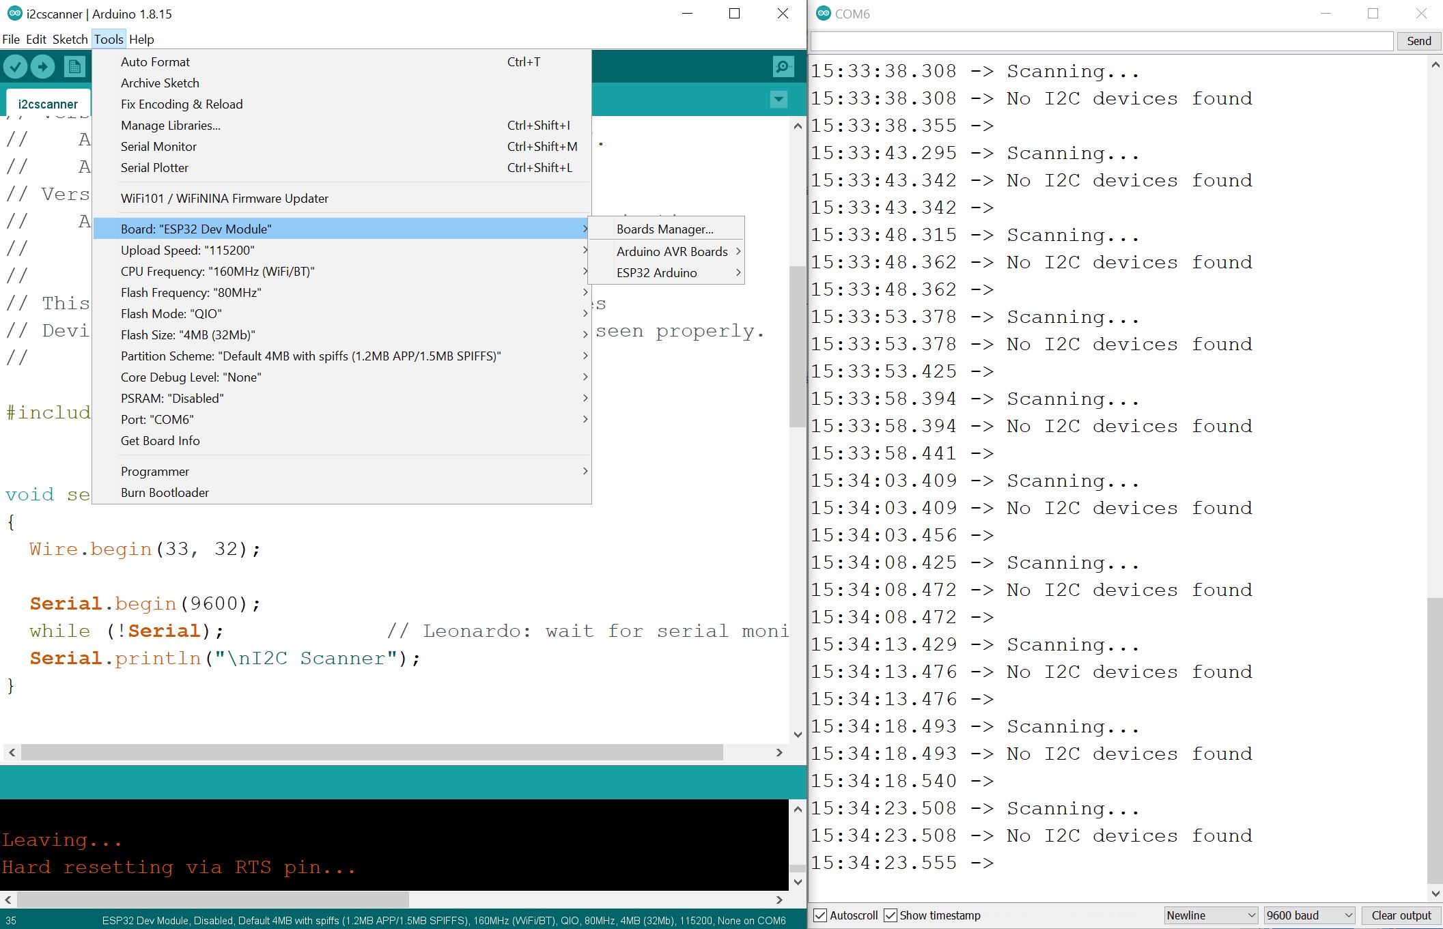Click the "Serial.begin(9600);" code line

[145, 604]
